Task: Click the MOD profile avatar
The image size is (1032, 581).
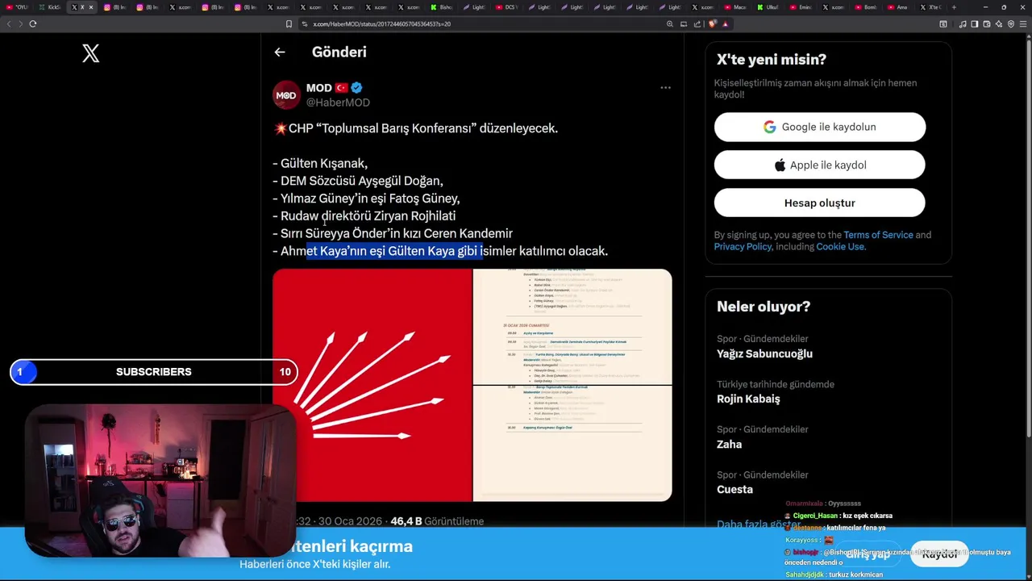Action: (286, 94)
